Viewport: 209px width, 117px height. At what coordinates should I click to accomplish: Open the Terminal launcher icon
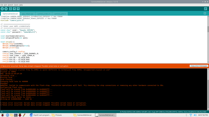point(16,115)
